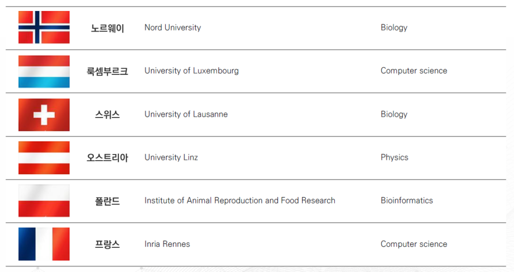Click the Physics field text
The width and height of the screenshot is (514, 272).
(x=395, y=158)
